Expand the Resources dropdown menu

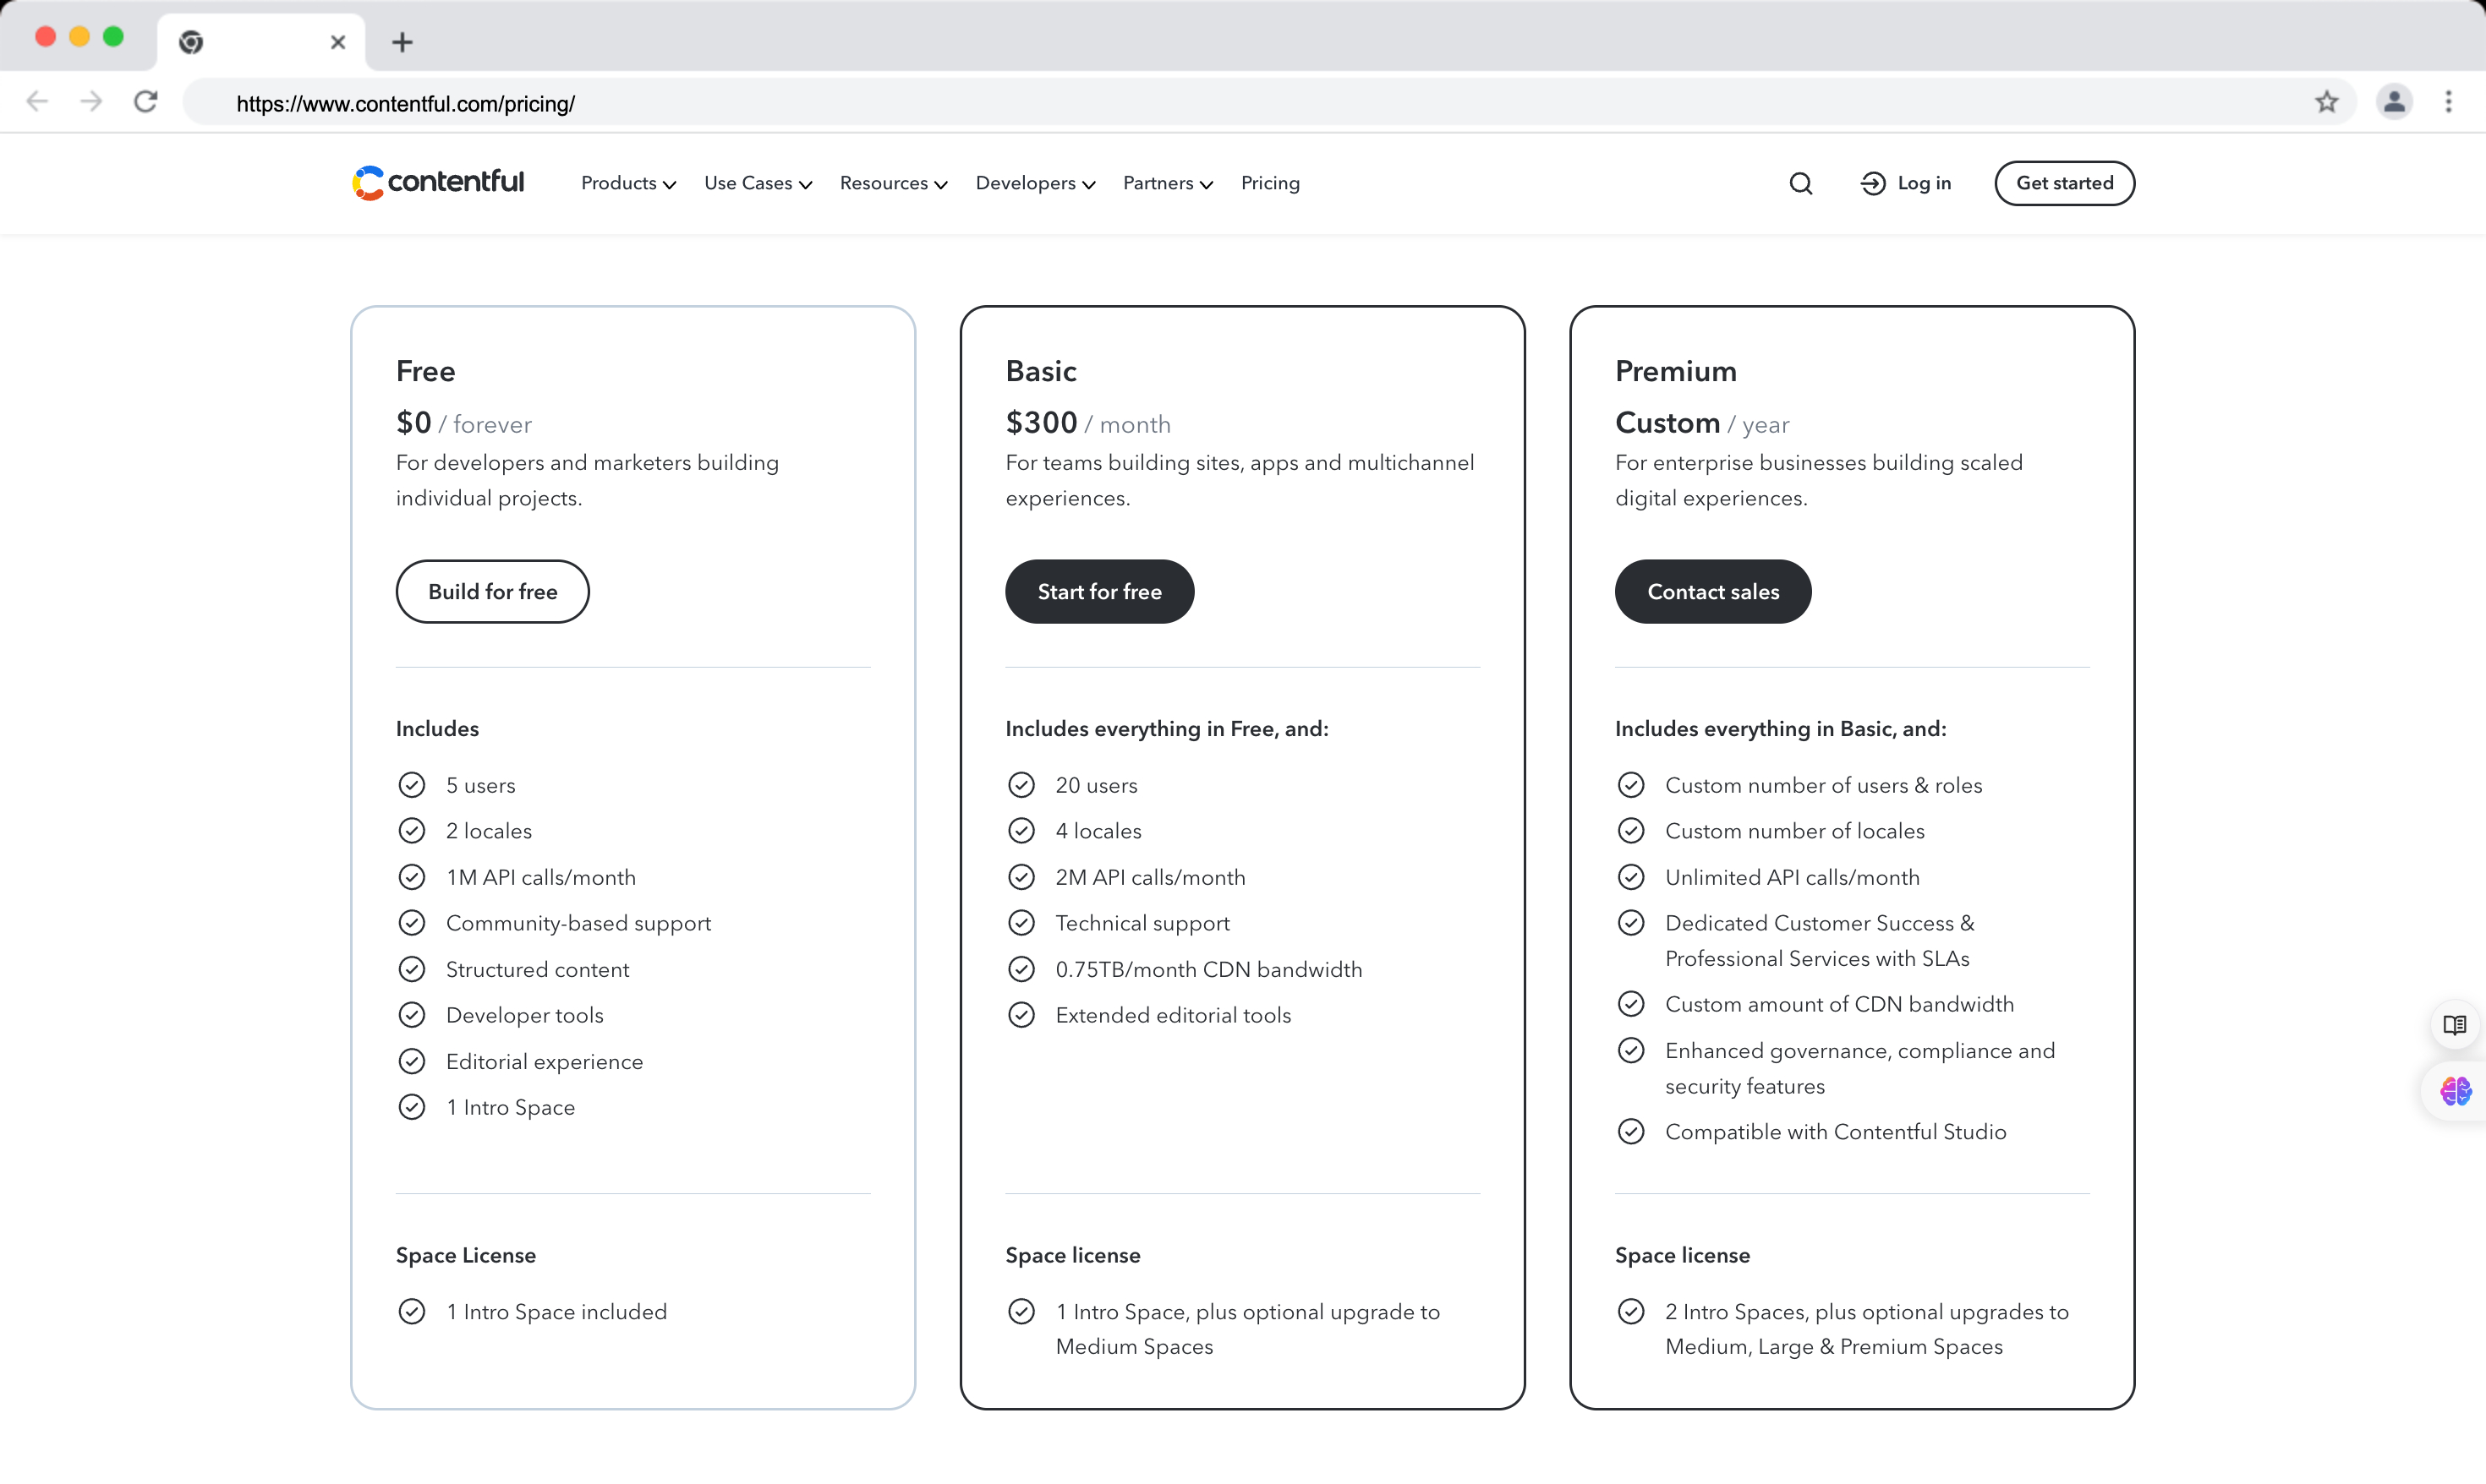click(892, 183)
